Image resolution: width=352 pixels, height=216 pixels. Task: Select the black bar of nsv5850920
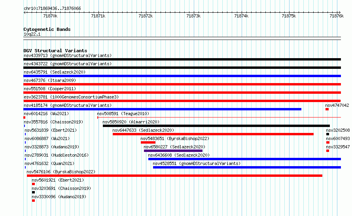click(216, 126)
